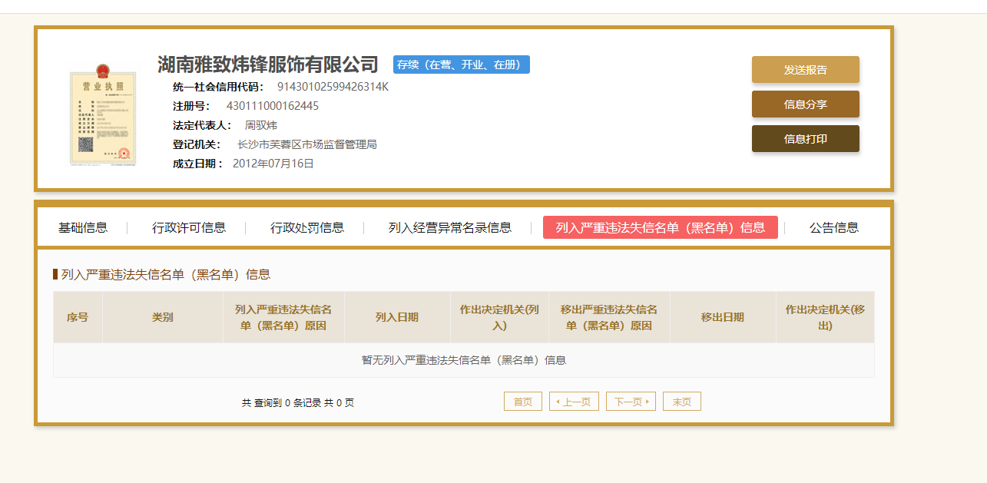The height and width of the screenshot is (483, 987).
Task: Click the 暂无列入严重违法失信名单（黑名单）信息 empty-table message
Action: (464, 360)
